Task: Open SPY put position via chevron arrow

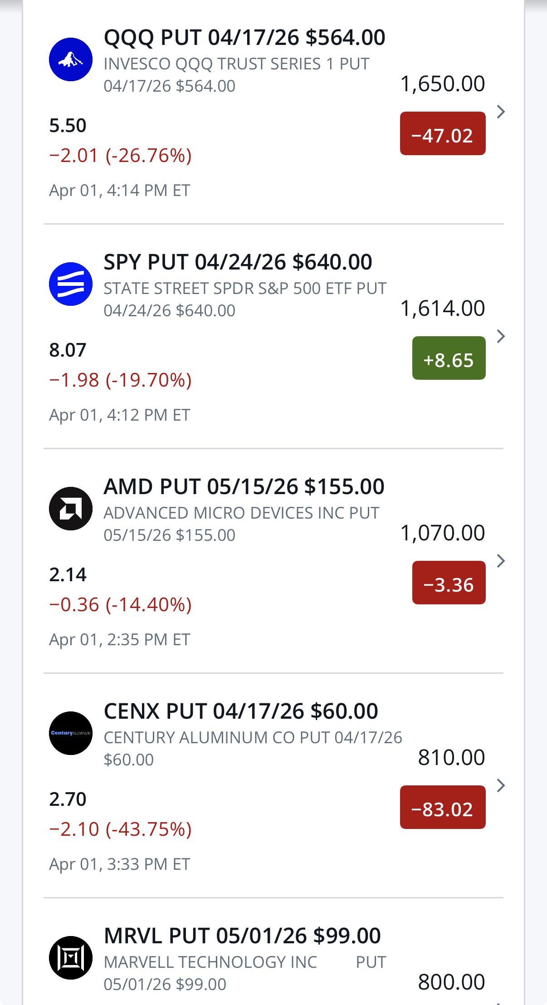Action: [501, 336]
